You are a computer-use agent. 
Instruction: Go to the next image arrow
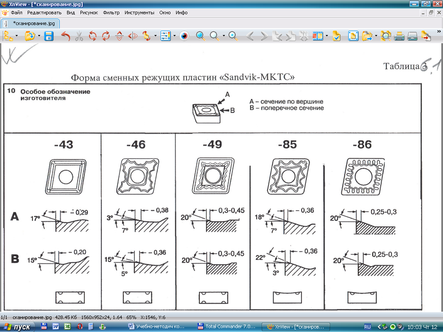pos(264,36)
